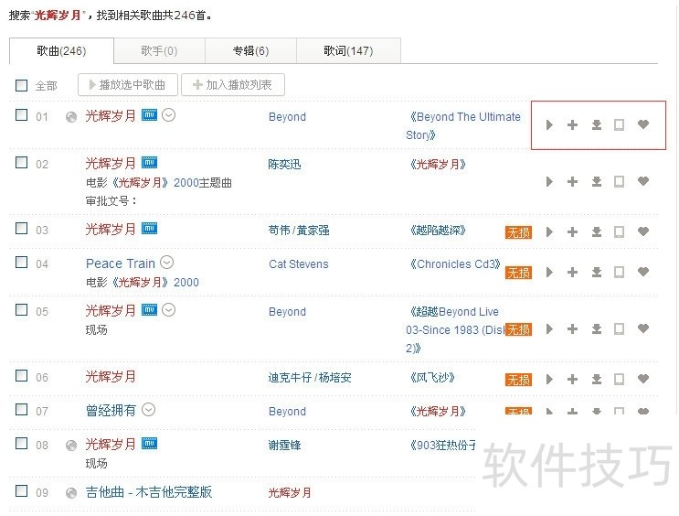Favorite the row 06 song
679x516 pixels.
[643, 379]
